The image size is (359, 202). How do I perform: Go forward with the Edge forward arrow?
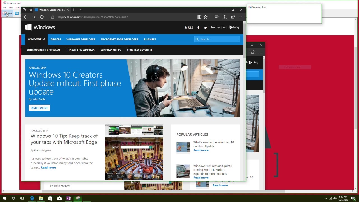[x=34, y=17]
